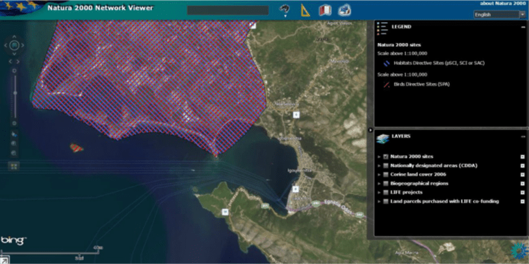The width and height of the screenshot is (529, 264).
Task: Open the overview map arrow in bottom-left corner
Action: [x=5, y=259]
